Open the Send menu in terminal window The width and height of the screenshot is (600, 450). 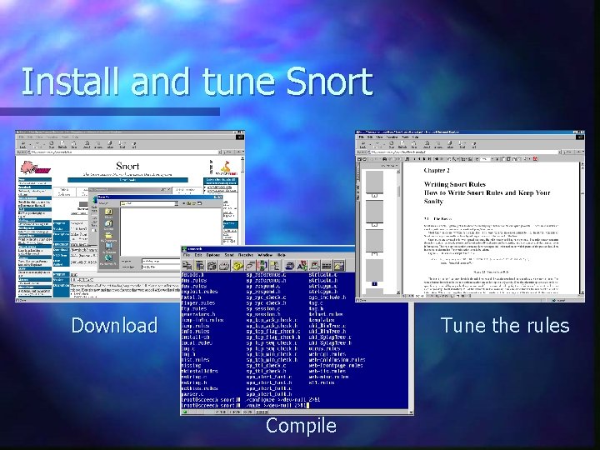(x=229, y=255)
